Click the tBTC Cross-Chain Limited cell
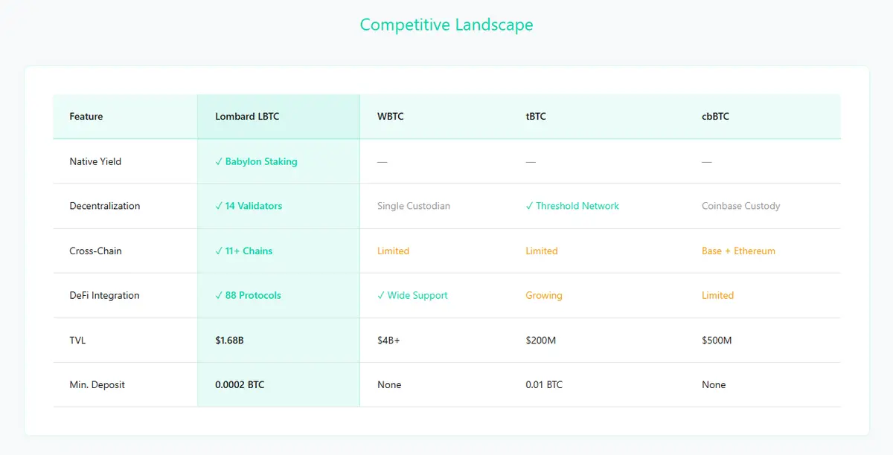The height and width of the screenshot is (455, 893). (x=542, y=251)
